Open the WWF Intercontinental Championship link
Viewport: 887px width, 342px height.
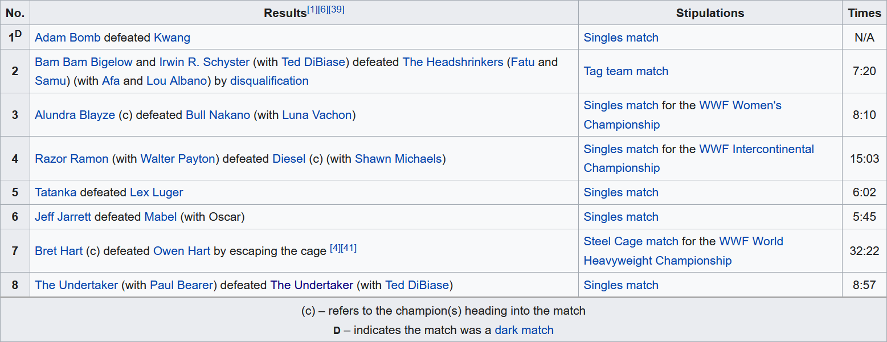click(x=757, y=149)
